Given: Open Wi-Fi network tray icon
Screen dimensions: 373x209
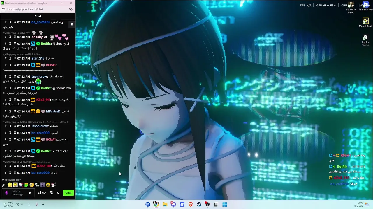Looking at the screenshot, I should coord(22,204).
